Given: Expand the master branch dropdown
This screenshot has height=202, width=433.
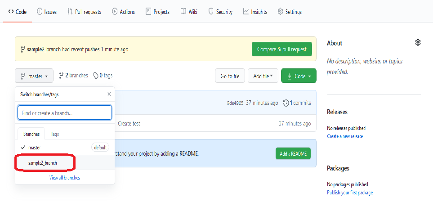Looking at the screenshot, I should pos(34,76).
